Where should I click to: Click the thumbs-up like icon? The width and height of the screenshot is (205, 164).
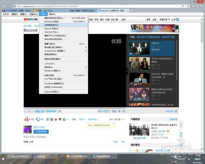tap(27, 119)
